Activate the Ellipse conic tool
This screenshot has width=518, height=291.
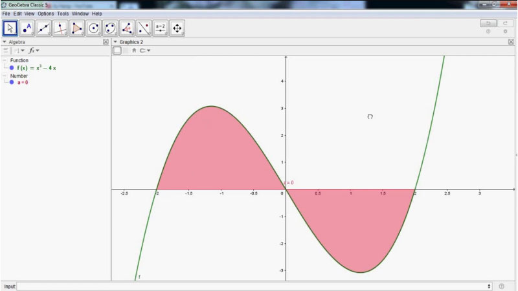pyautogui.click(x=111, y=28)
